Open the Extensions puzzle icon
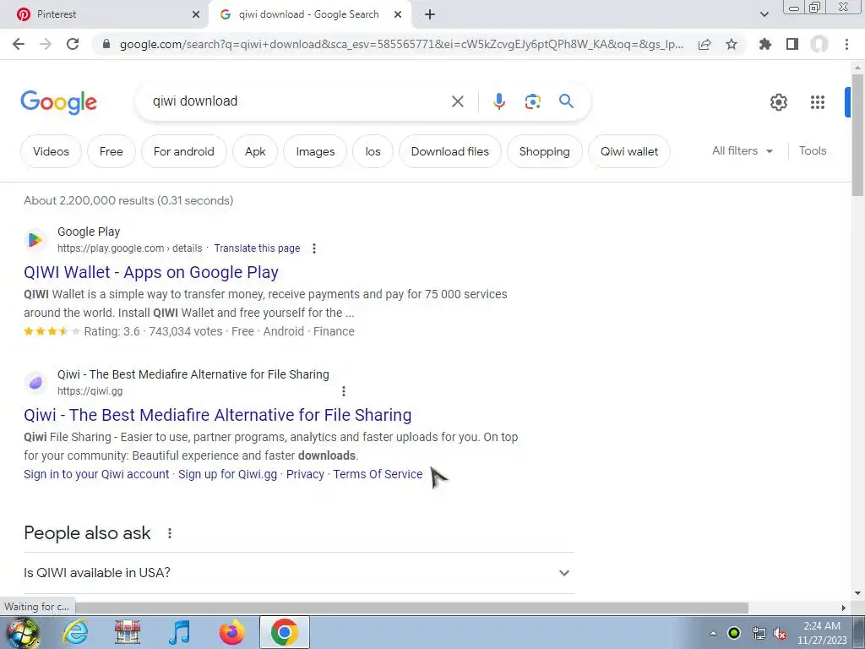865x649 pixels. click(764, 44)
